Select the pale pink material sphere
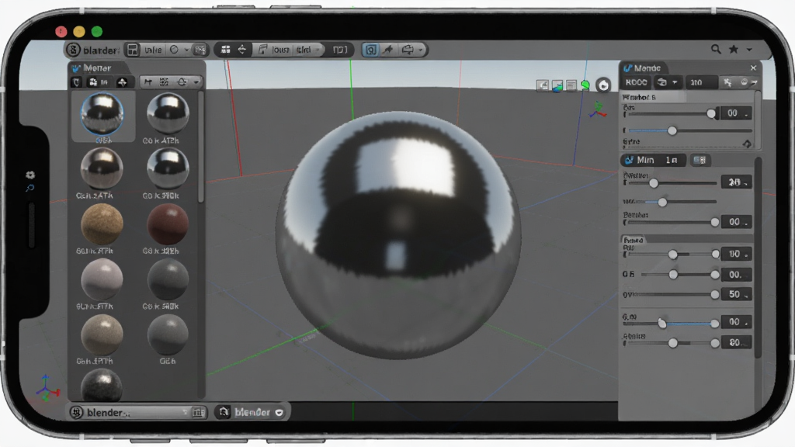This screenshot has width=795, height=447. click(x=102, y=279)
